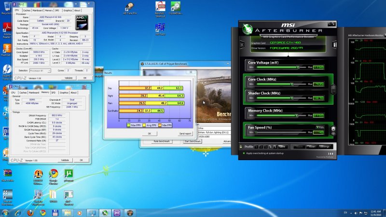Open the Recycle Bin desktop icon

7,9
